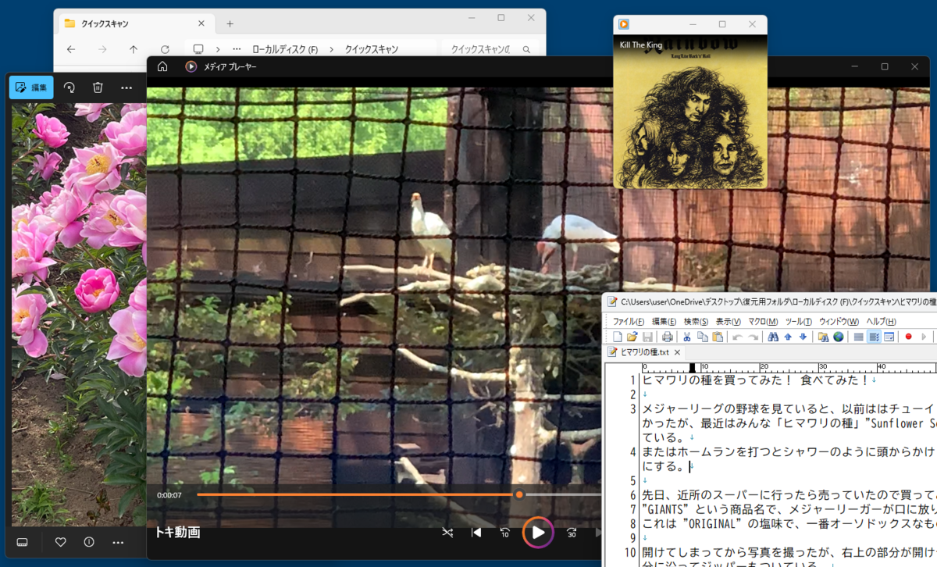
Task: Click the Paste clipboard icon in editor
Action: 718,337
